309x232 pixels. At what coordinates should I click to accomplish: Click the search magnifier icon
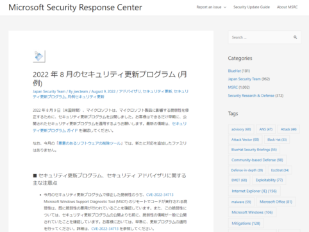point(295,37)
